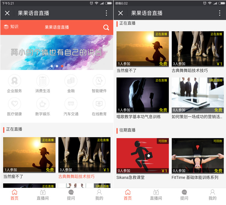Tap the 医疗健康 heart icon
The height and width of the screenshot is (205, 226).
(14, 104)
